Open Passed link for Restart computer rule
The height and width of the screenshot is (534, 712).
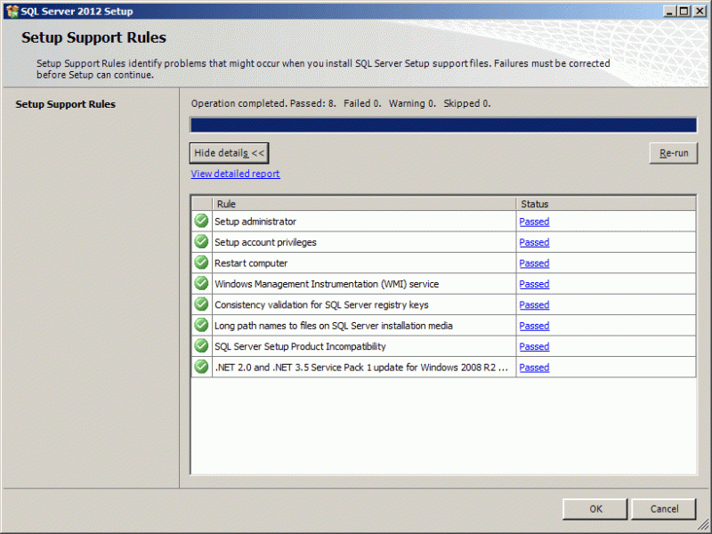click(534, 263)
